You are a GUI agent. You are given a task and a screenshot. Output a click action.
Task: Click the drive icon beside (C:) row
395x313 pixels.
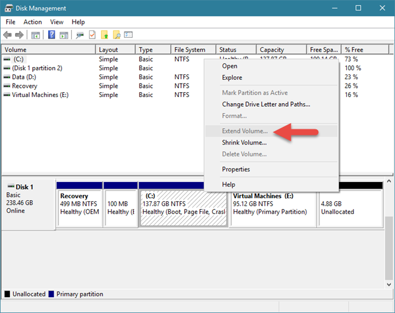pyautogui.click(x=7, y=59)
